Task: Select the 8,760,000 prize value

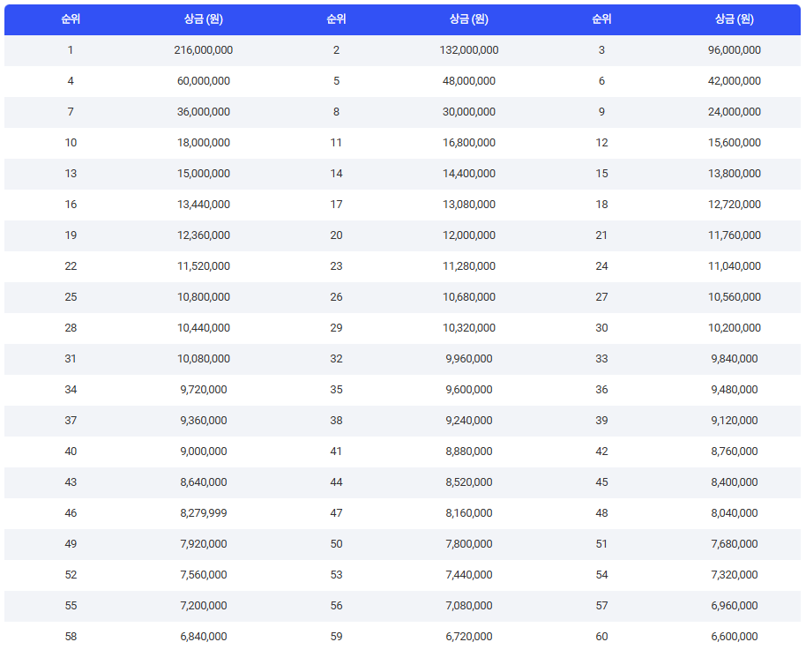Action: (734, 452)
